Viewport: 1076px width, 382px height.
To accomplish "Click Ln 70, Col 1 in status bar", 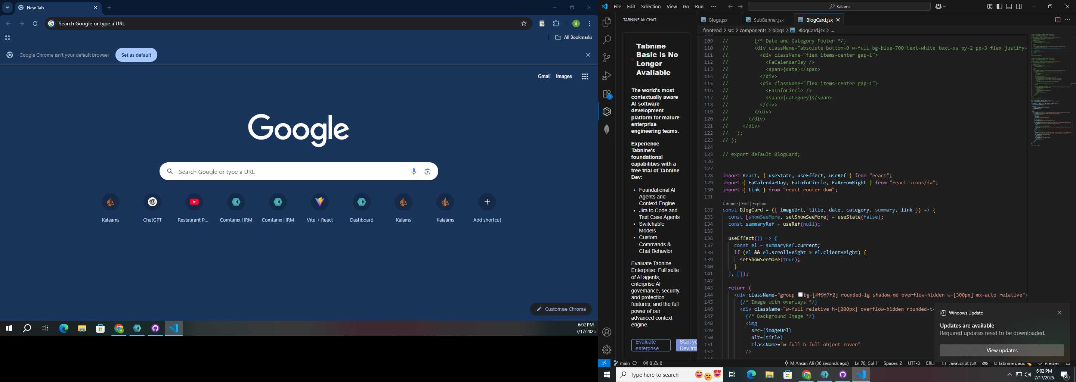I will (x=866, y=363).
